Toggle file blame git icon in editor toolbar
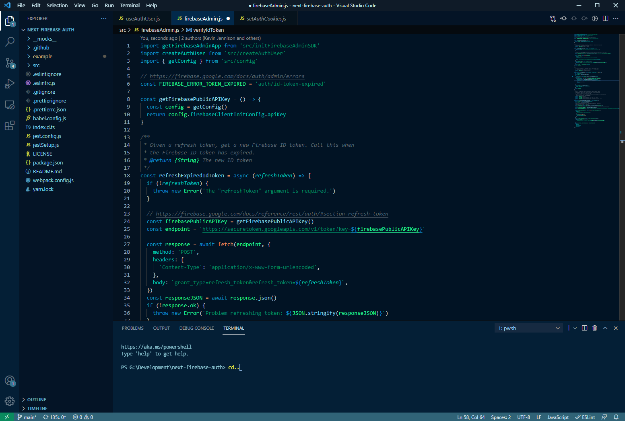This screenshot has height=421, width=625. tap(595, 18)
